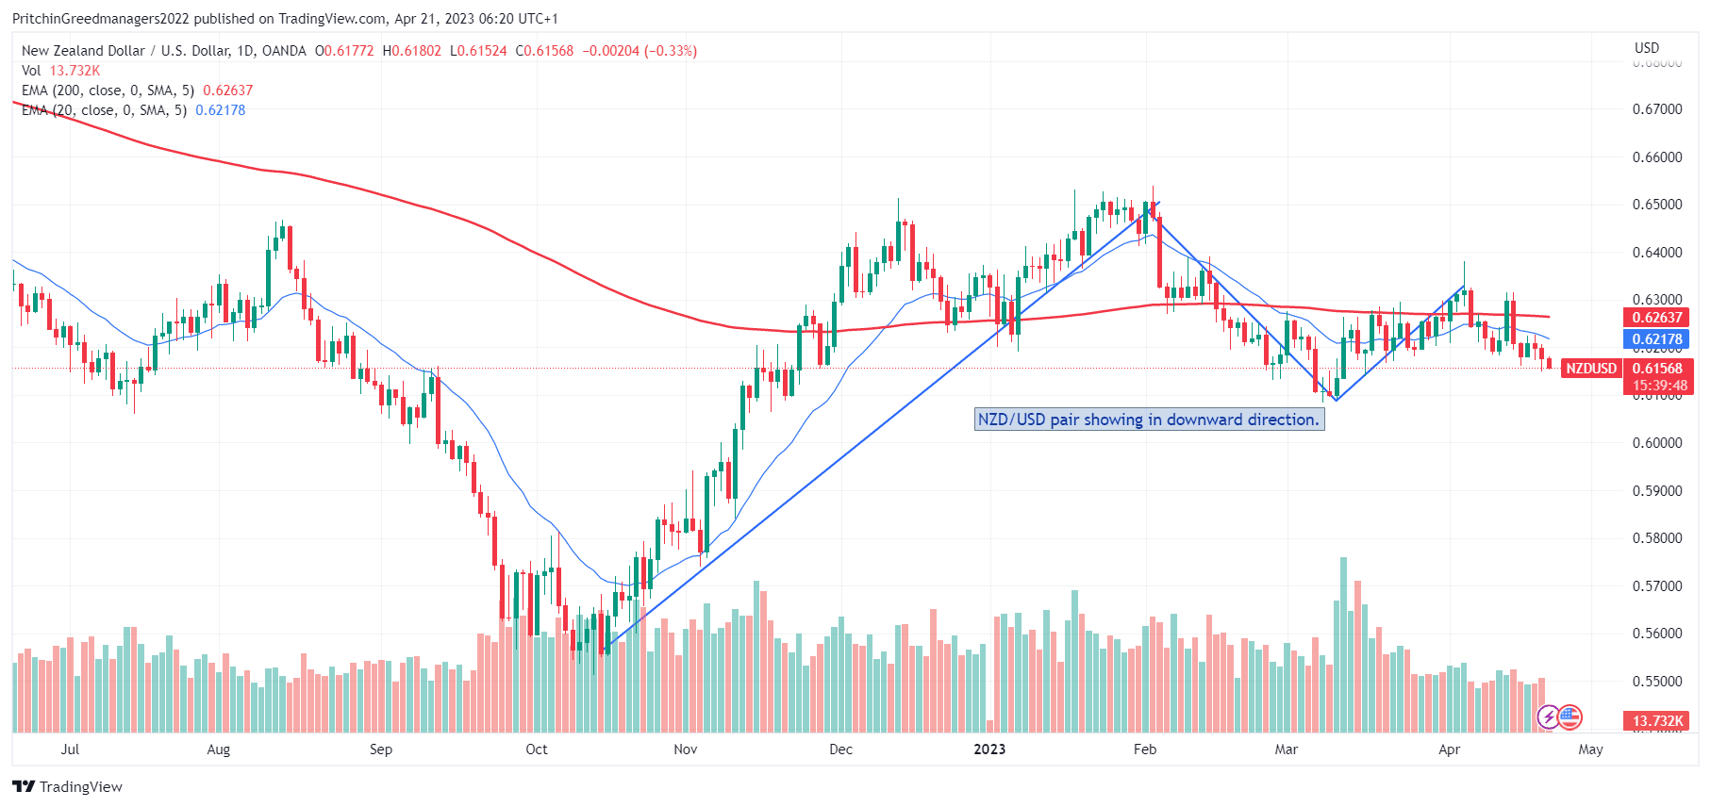Click the 13.732K volume tag
The height and width of the screenshot is (807, 1711).
1657,721
